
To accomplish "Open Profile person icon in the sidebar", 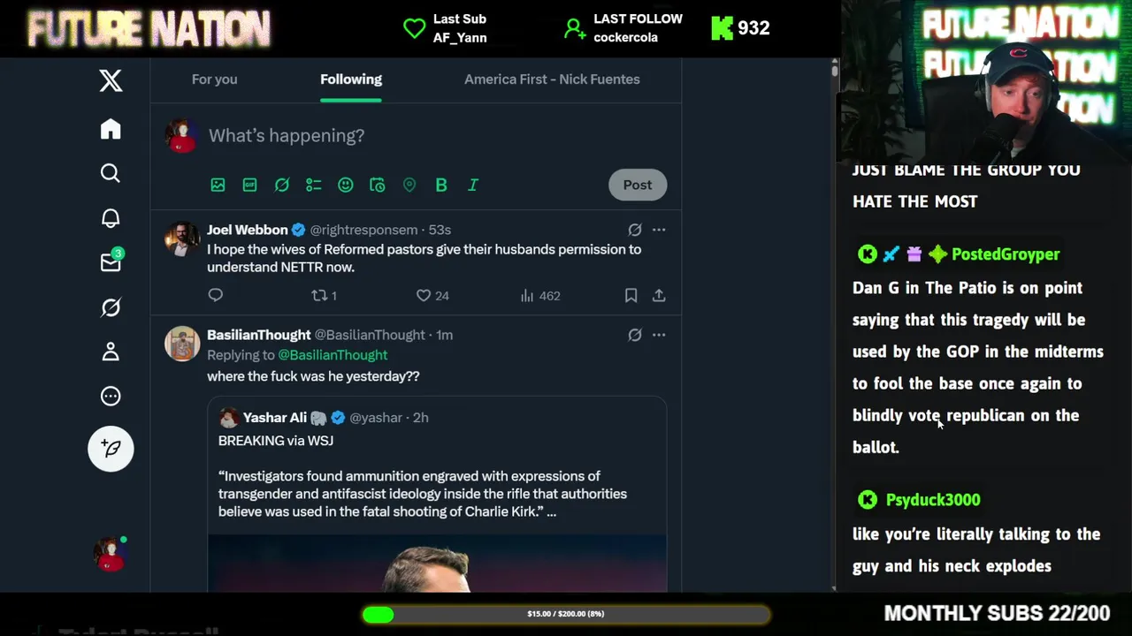I will pyautogui.click(x=111, y=352).
